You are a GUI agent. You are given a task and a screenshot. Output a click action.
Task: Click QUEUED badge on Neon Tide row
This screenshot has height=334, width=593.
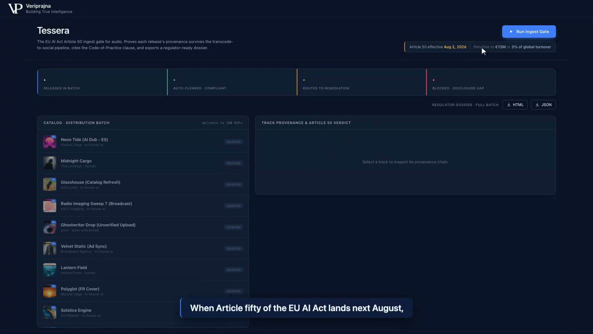point(233,142)
